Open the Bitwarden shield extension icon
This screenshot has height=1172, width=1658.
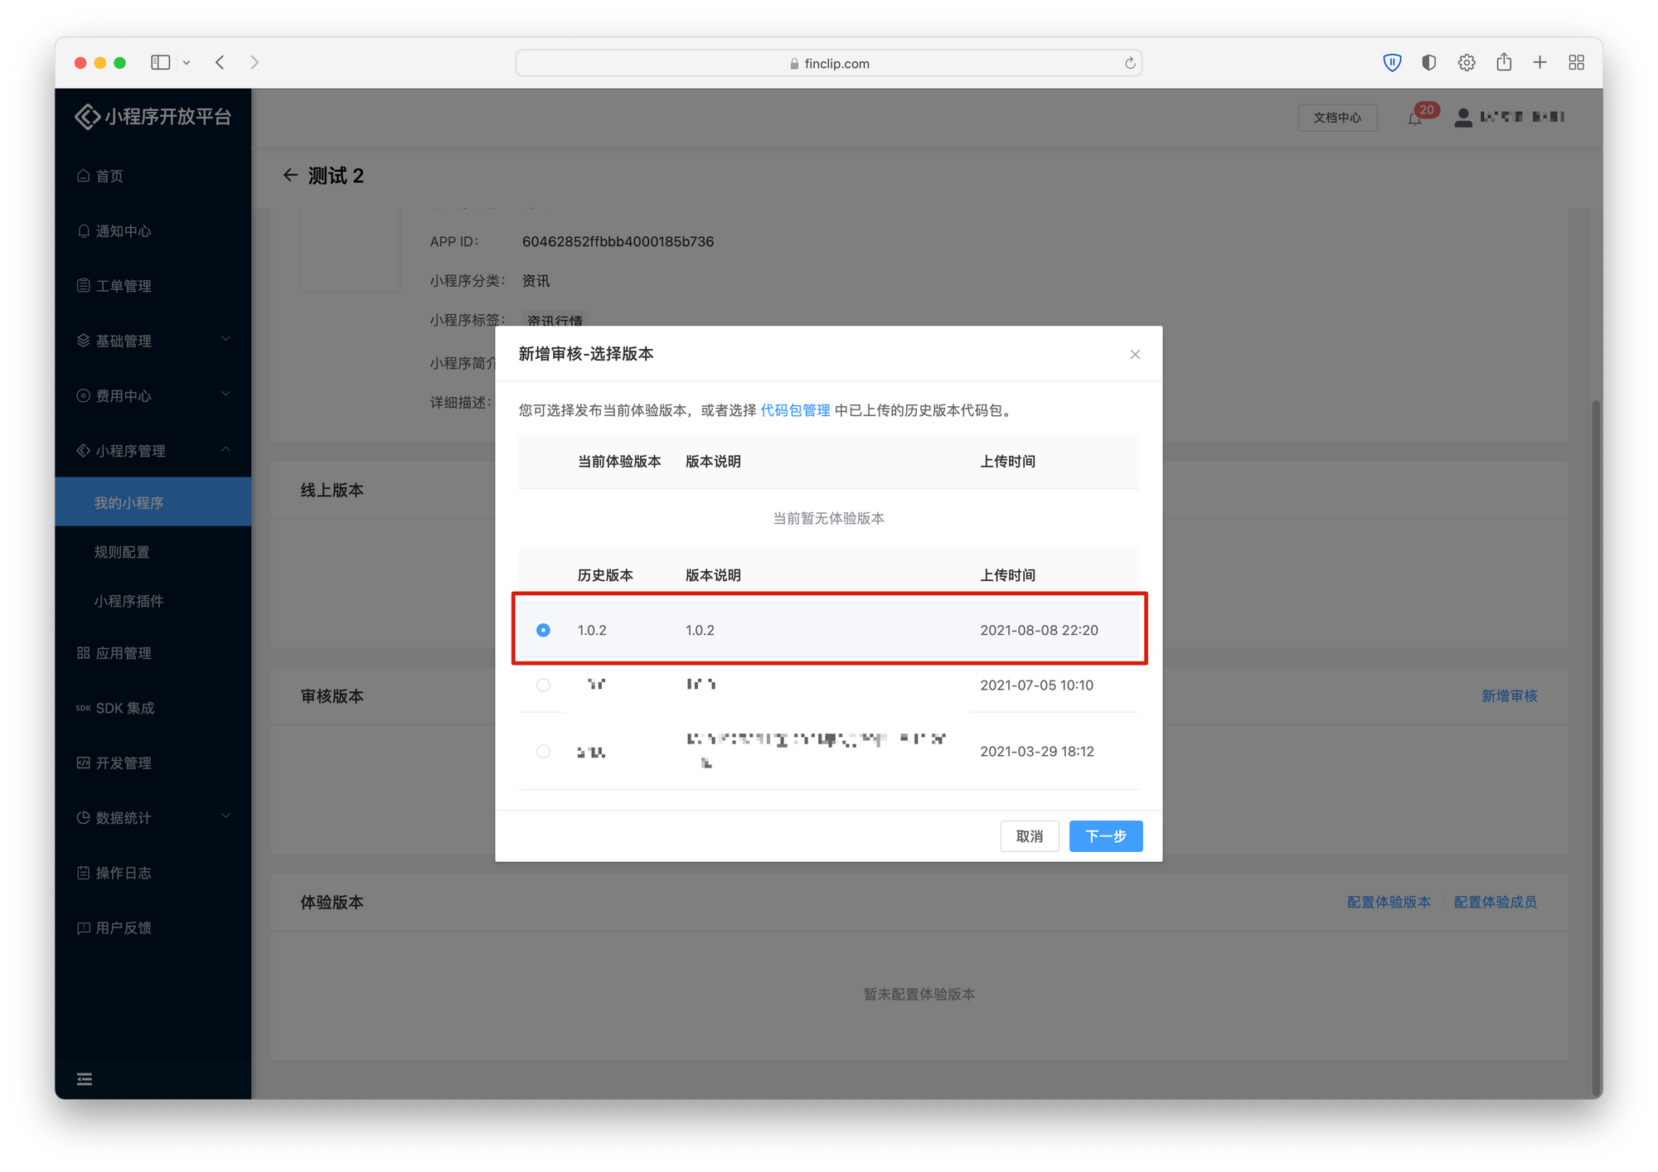pos(1392,62)
